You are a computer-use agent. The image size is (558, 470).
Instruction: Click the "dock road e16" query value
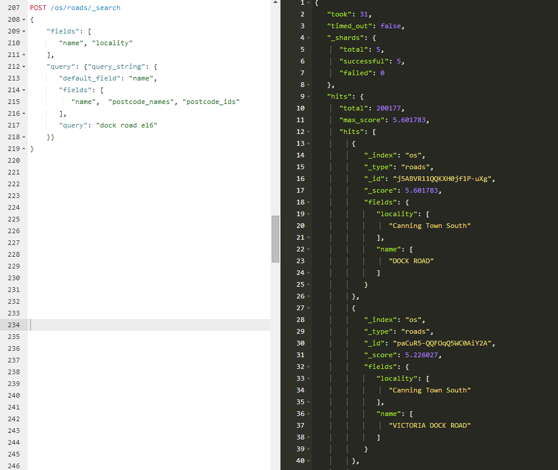point(126,125)
